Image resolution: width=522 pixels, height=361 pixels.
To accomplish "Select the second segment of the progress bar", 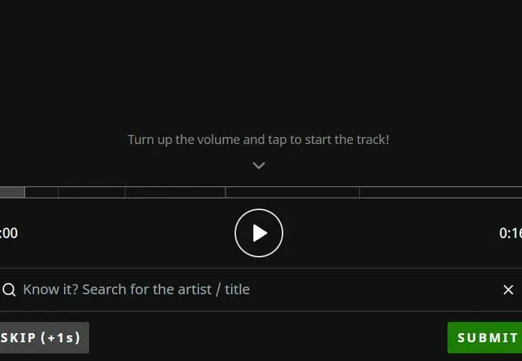I will 42,192.
